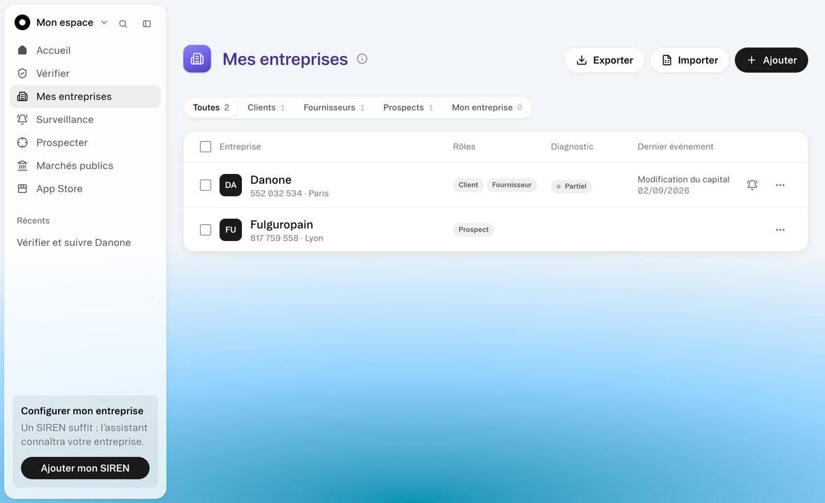Click the Entreprise column header
This screenshot has width=825, height=503.
[x=240, y=147]
